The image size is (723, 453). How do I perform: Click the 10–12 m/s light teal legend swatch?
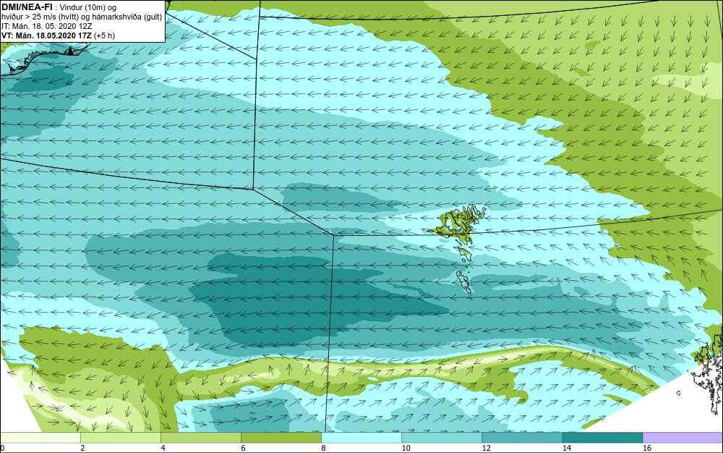click(x=441, y=437)
